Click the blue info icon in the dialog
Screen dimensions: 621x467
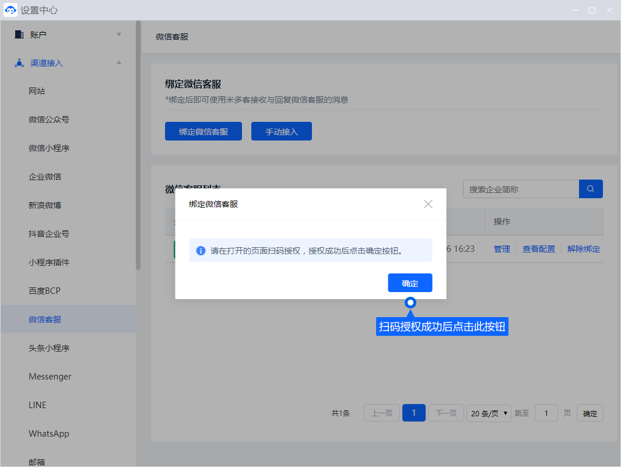[x=201, y=251]
